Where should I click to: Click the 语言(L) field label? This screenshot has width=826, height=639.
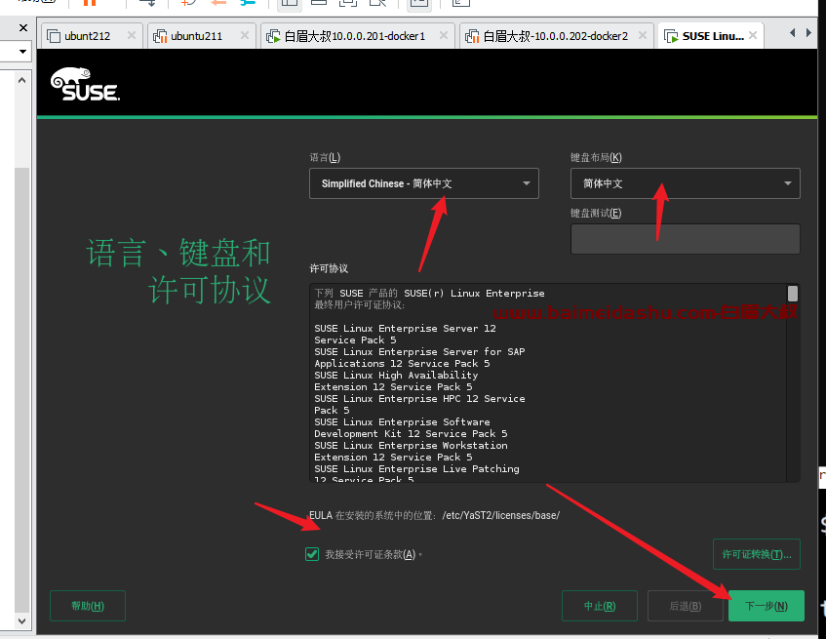(x=325, y=157)
